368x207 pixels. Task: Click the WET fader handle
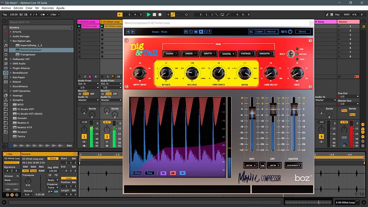(x=252, y=112)
